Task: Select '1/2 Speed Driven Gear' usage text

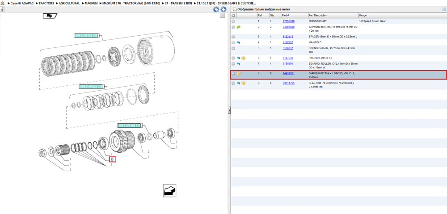Action: pyautogui.click(x=372, y=21)
